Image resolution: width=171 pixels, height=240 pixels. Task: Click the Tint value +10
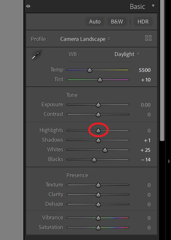pyautogui.click(x=146, y=80)
